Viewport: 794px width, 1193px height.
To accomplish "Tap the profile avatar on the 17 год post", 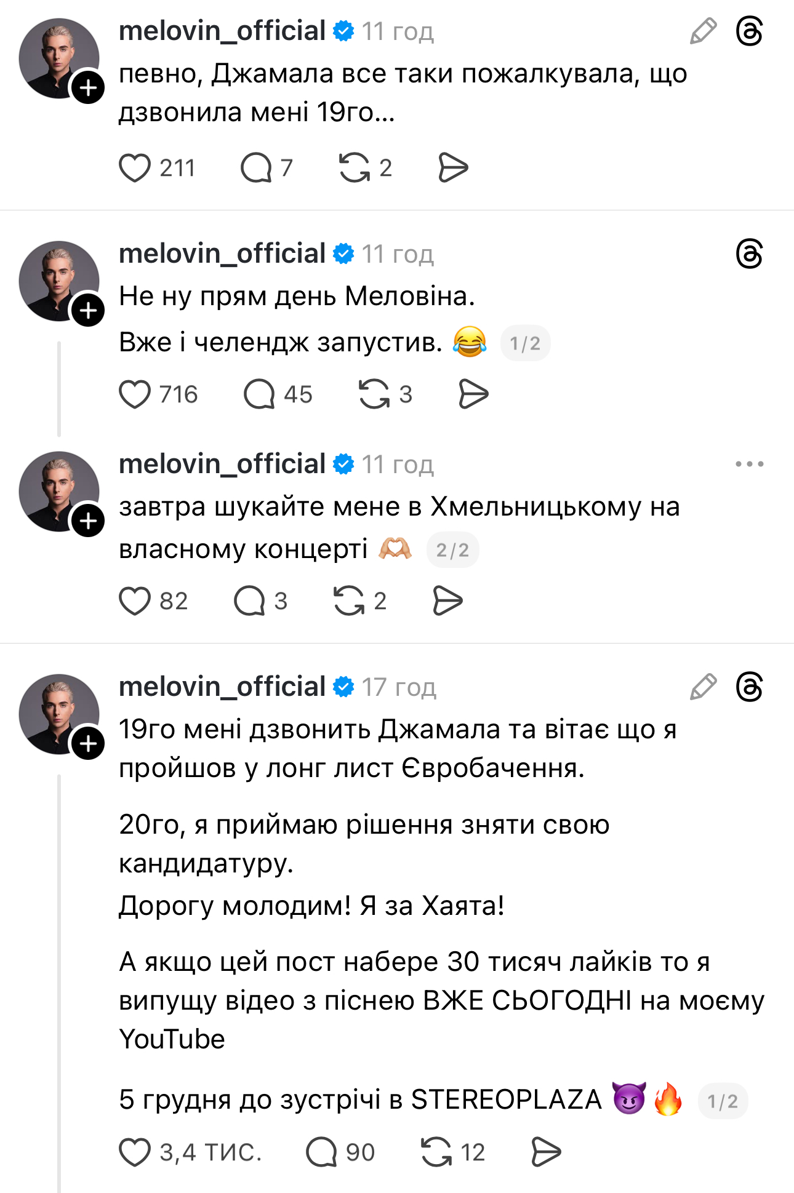I will (58, 714).
